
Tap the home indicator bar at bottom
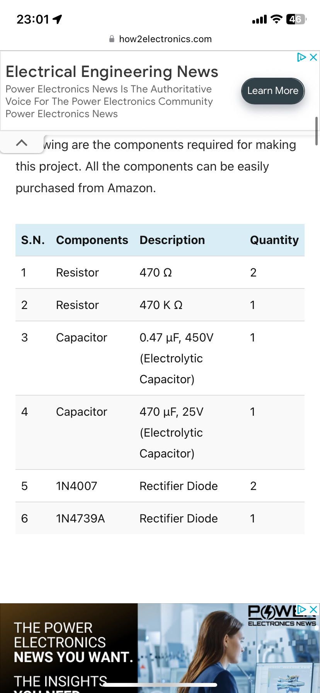click(160, 685)
